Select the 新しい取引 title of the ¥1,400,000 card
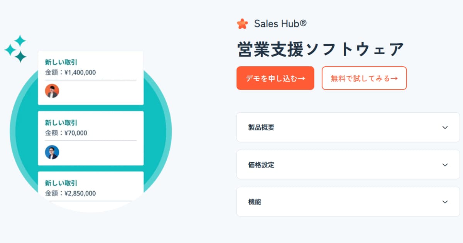This screenshot has height=243, width=463. coord(61,62)
